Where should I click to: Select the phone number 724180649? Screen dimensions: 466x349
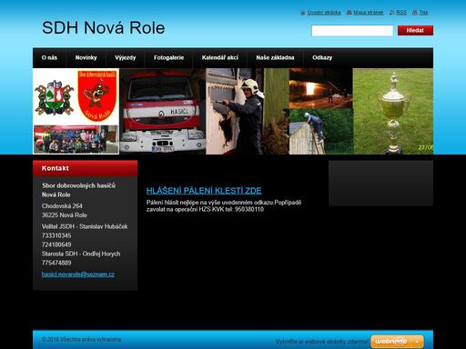click(56, 244)
